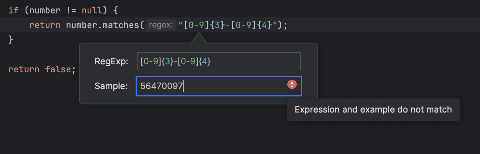This screenshot has height=154, width=480.
Task: Click the '!=' operator in the condition
Action: coord(71,10)
